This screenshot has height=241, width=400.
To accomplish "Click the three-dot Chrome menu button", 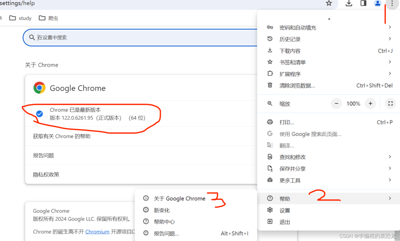I will point(392,3).
